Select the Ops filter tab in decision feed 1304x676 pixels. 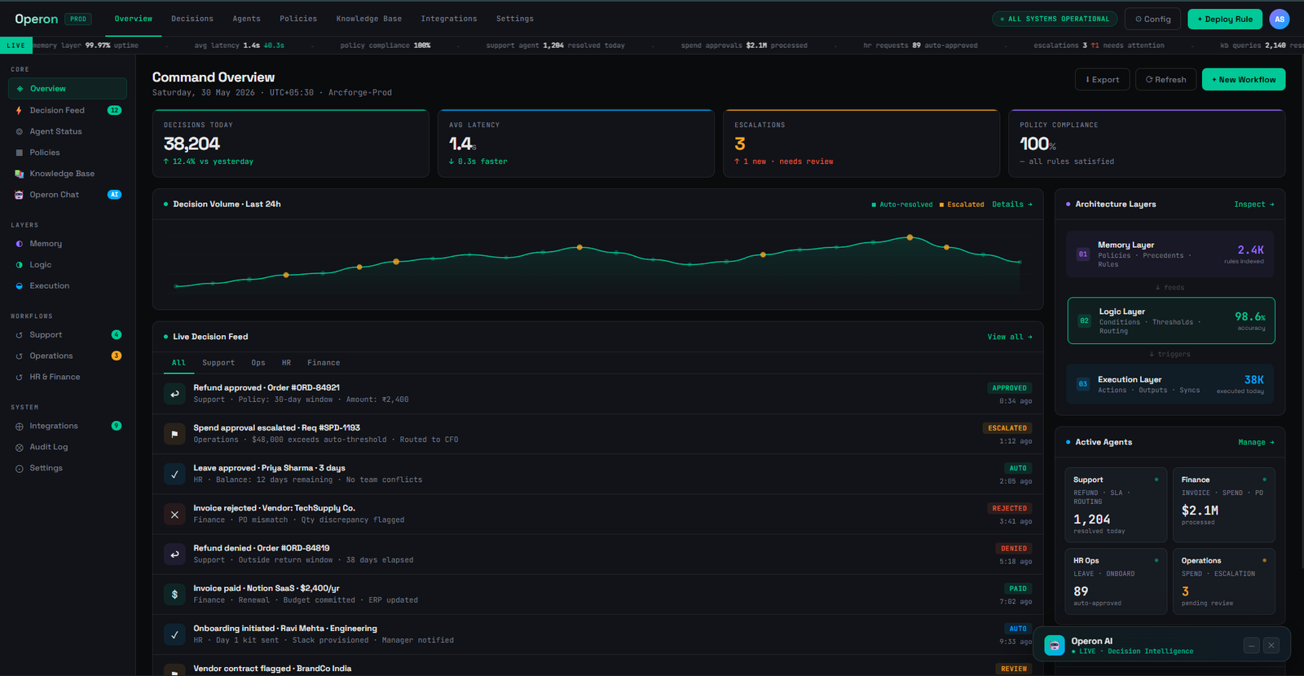click(258, 363)
